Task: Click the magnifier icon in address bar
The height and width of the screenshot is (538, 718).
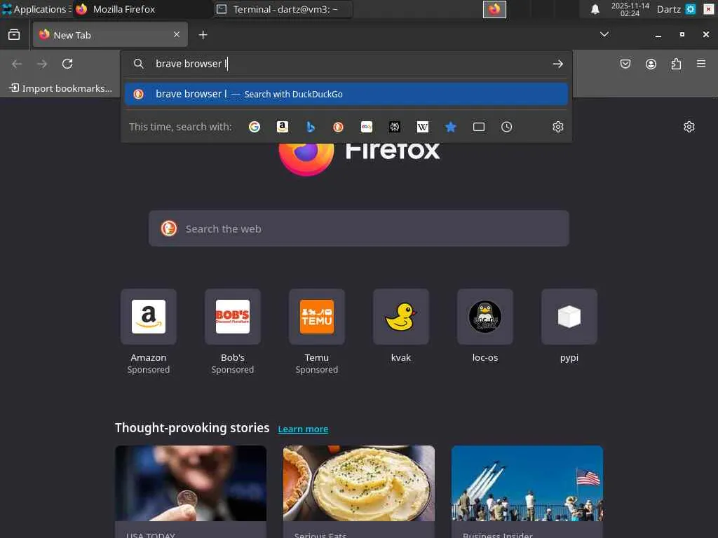Action: [138, 64]
